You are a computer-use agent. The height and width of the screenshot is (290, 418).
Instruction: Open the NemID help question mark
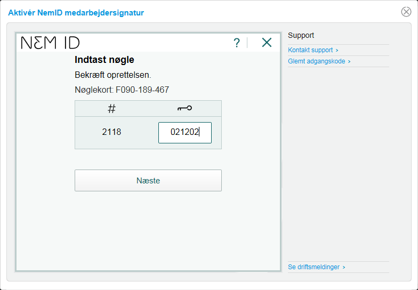(237, 43)
